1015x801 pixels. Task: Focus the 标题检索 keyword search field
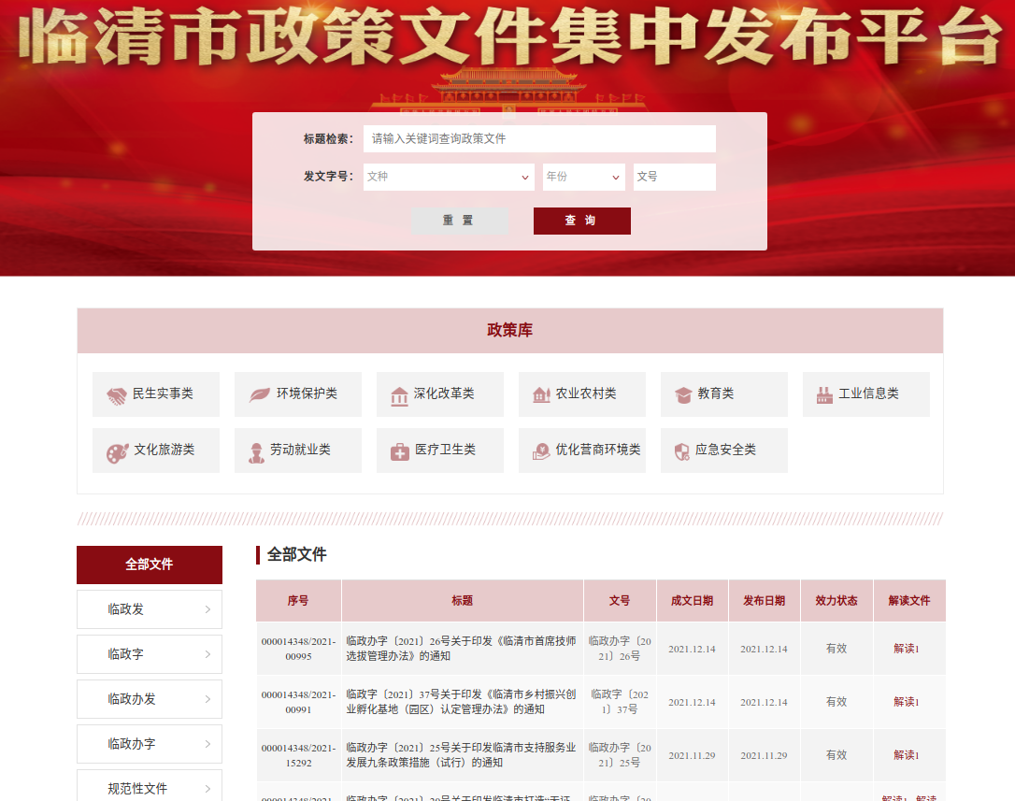coord(539,138)
